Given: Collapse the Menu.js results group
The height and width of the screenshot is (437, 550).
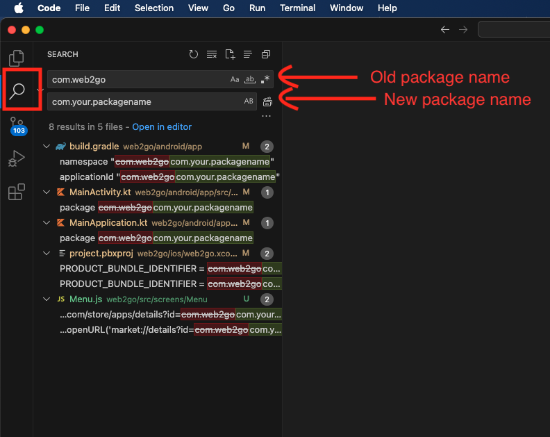Looking at the screenshot, I should (47, 299).
